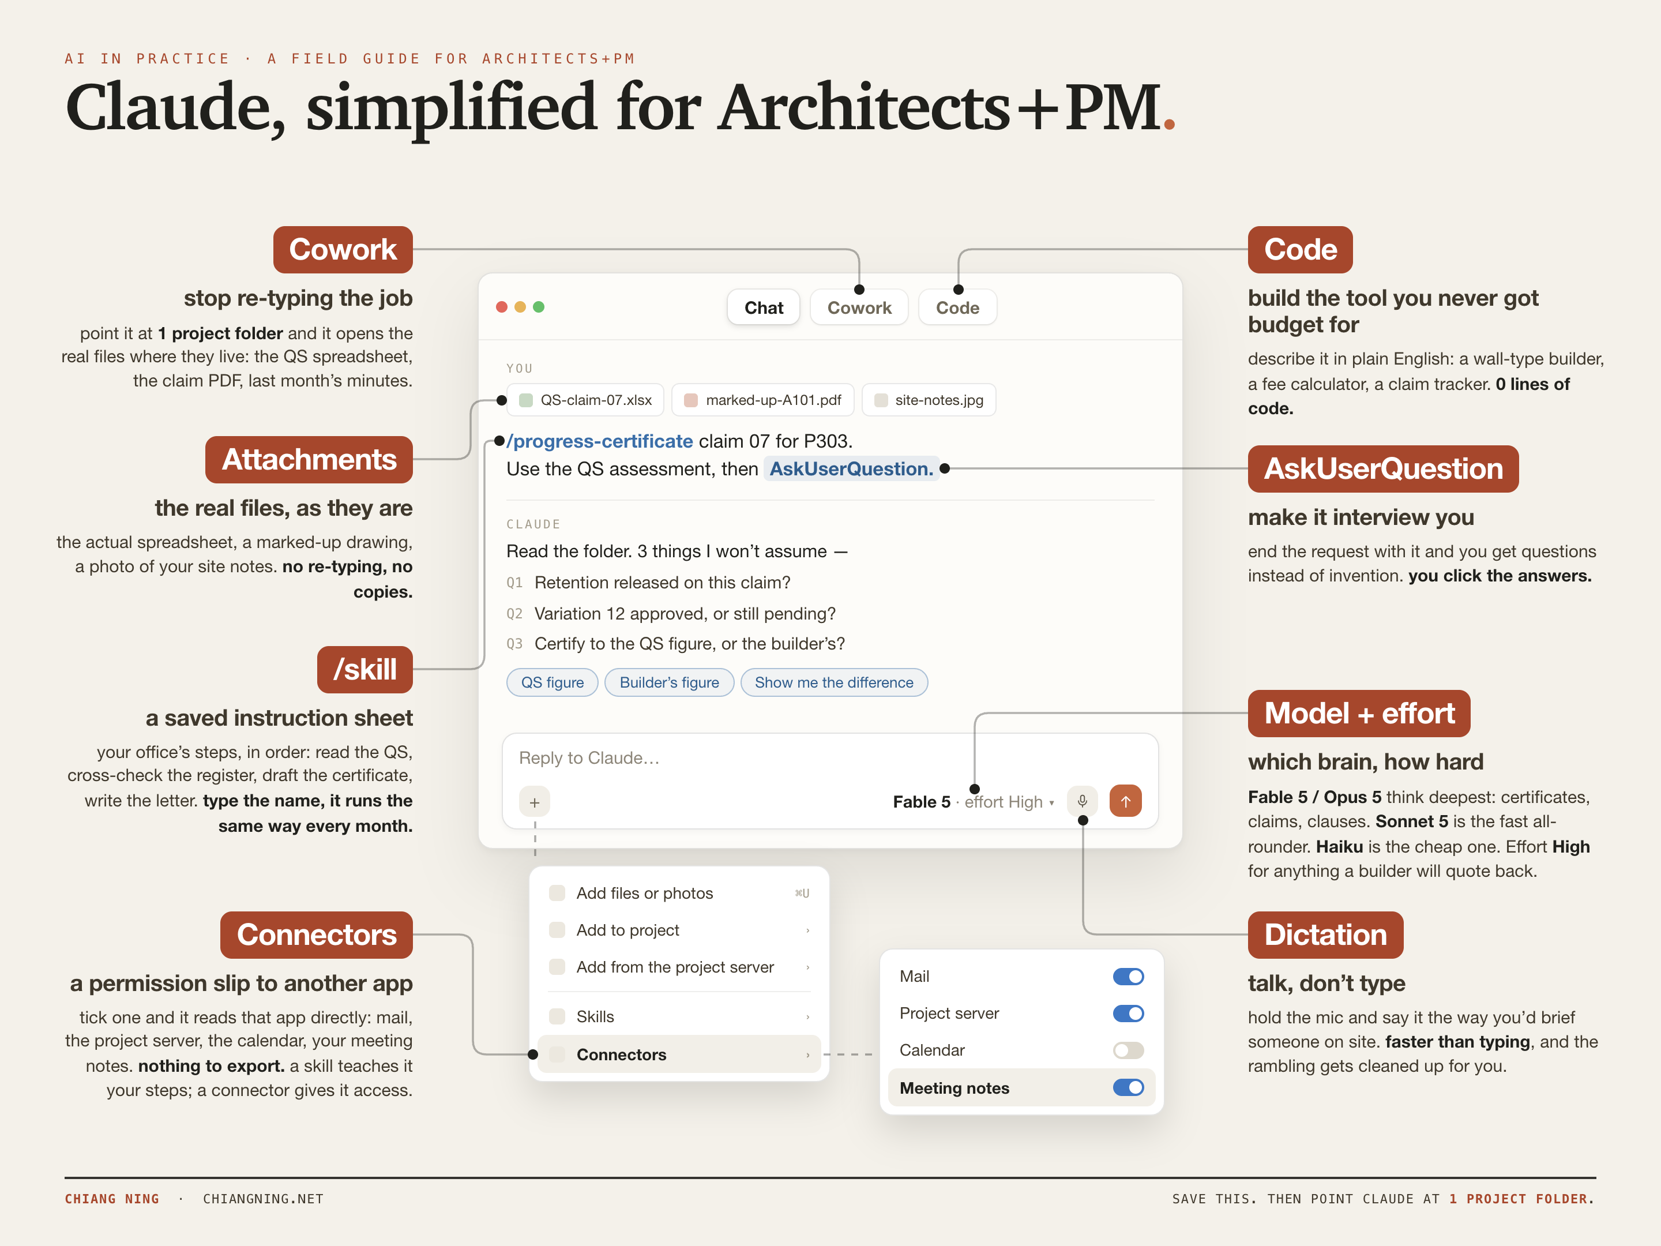Click the Mail connector label
This screenshot has height=1246, width=1661.
click(x=914, y=977)
